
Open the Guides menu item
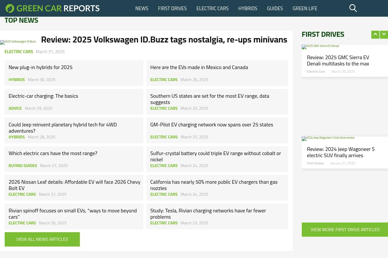click(275, 8)
